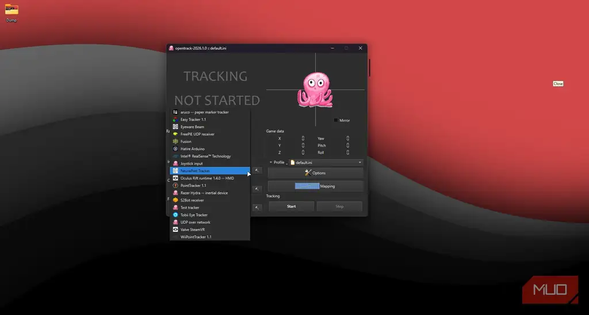Click the highlighted NeuralNet Tracker entry
The width and height of the screenshot is (589, 315).
[x=210, y=171]
